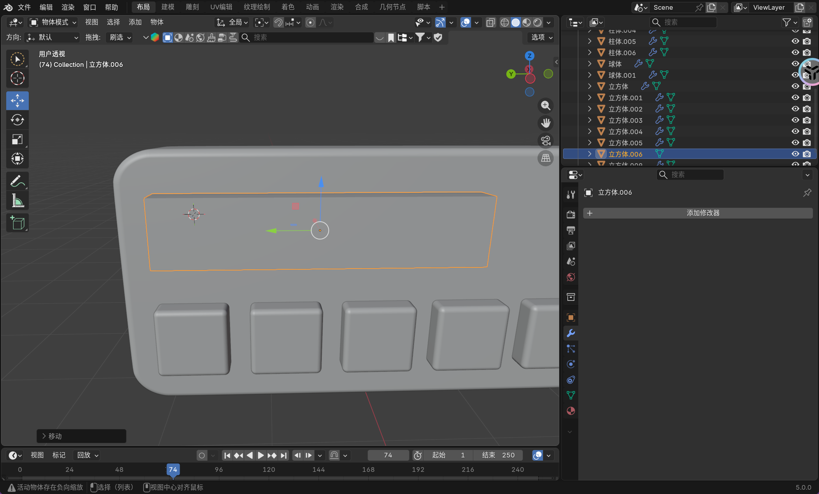The width and height of the screenshot is (819, 494).
Task: Select the Scale tool
Action: (x=17, y=139)
